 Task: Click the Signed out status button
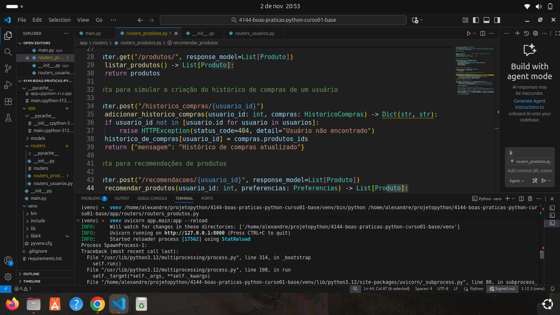coord(502,289)
